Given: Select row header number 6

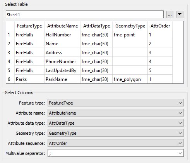Looking at the screenshot, I should pos(10,79).
